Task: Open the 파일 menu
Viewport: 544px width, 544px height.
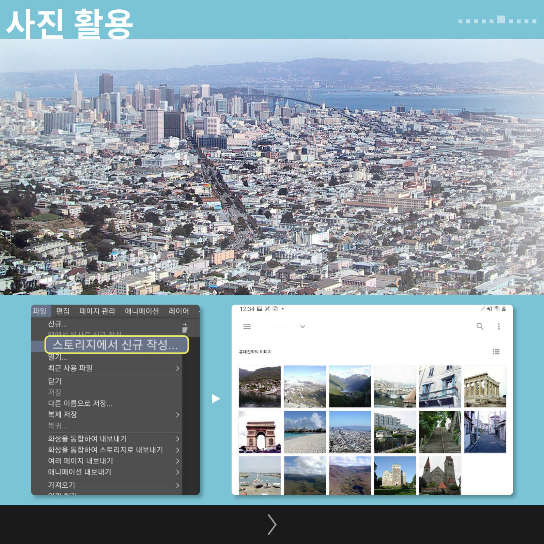Action: [40, 311]
